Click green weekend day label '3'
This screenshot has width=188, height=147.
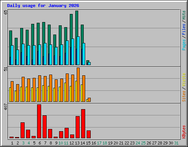[x=23, y=143]
